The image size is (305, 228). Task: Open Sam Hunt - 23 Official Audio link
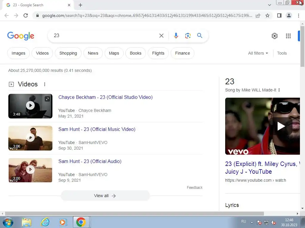pos(90,161)
